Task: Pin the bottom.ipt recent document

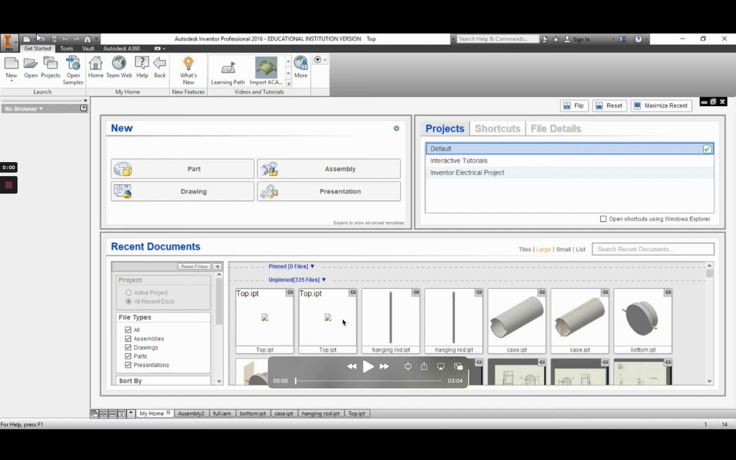Action: click(x=668, y=293)
